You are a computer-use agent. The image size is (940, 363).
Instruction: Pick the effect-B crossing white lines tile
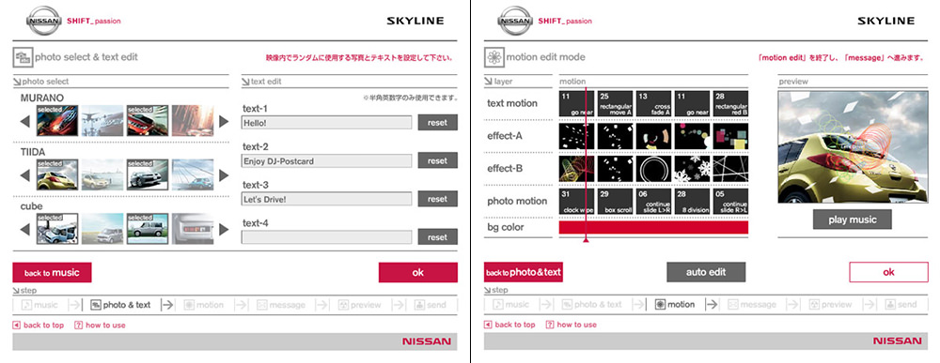pos(730,169)
